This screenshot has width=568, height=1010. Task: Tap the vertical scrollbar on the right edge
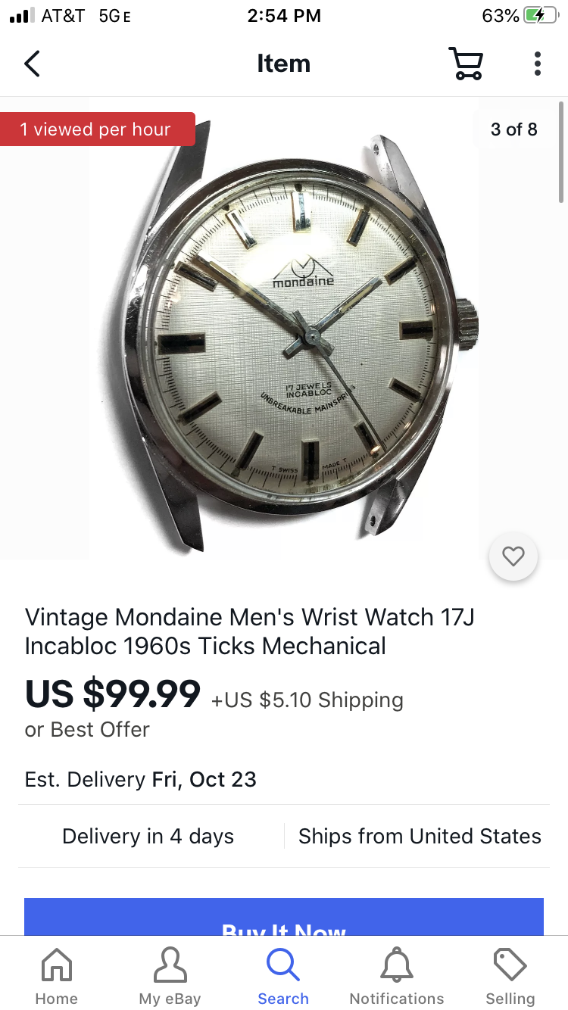click(x=561, y=151)
